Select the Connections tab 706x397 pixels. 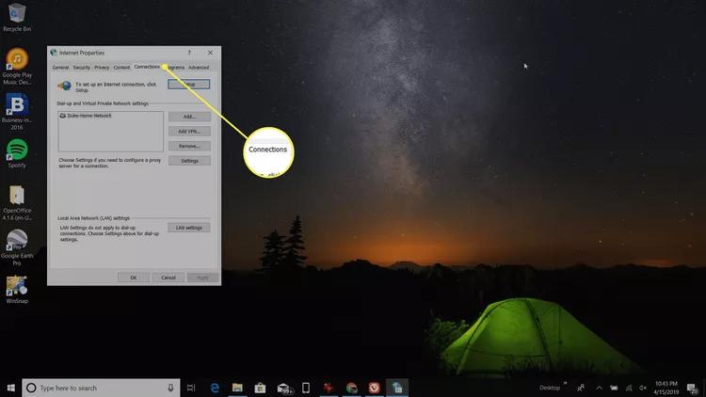point(147,67)
